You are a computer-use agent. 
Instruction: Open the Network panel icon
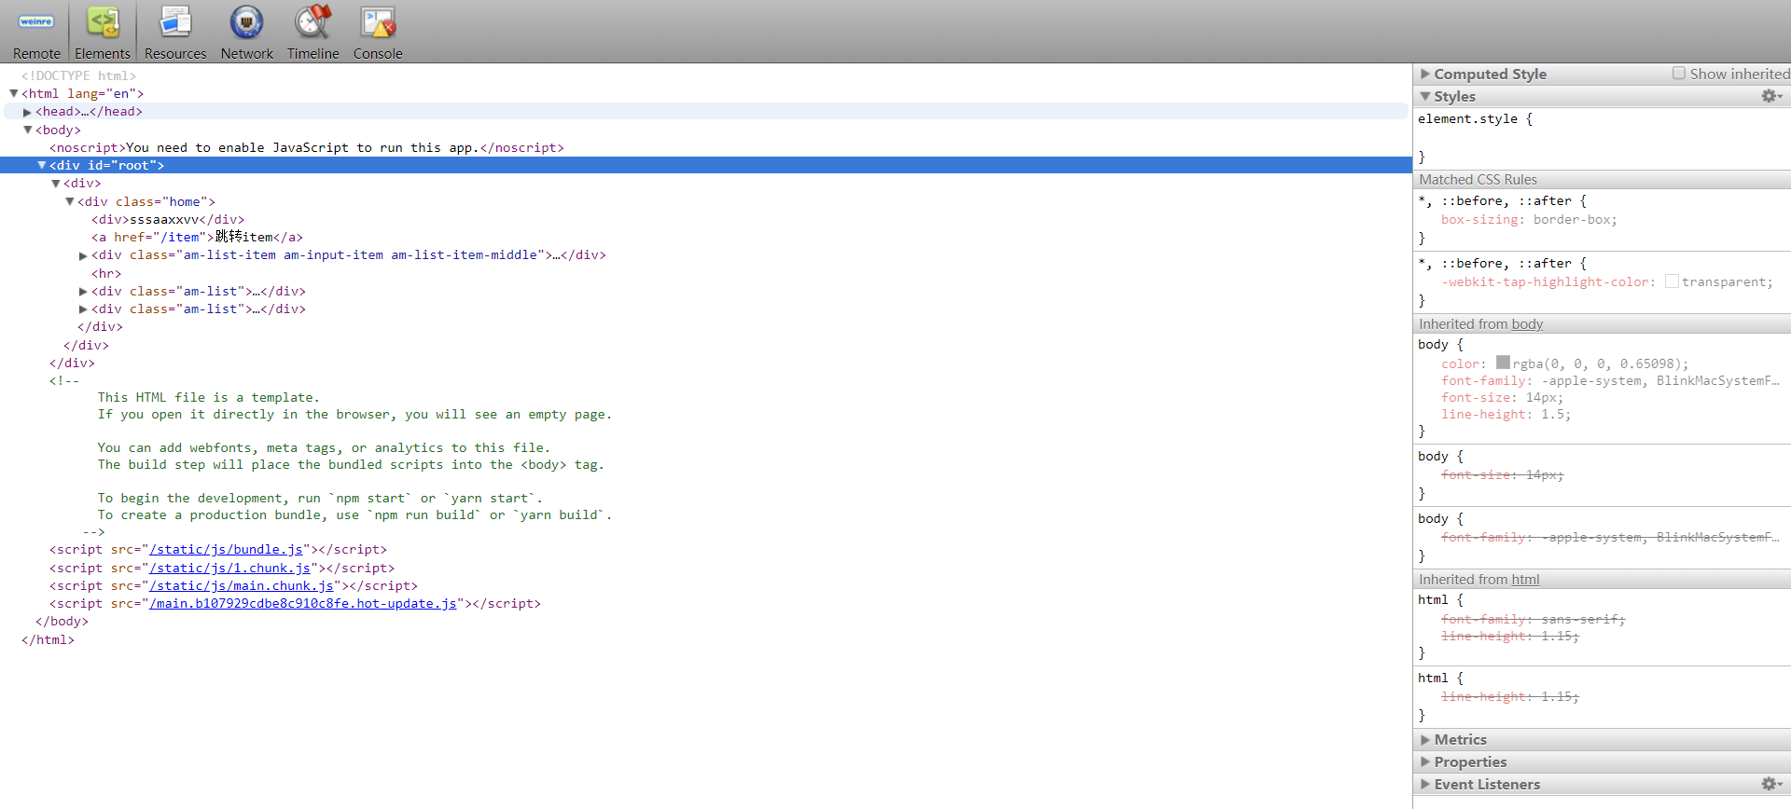[247, 21]
